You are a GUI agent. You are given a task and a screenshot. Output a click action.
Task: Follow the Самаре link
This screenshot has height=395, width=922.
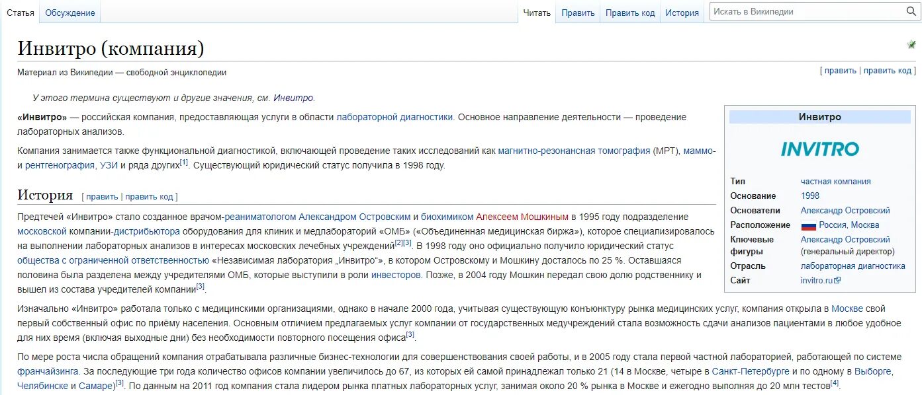tap(97, 386)
